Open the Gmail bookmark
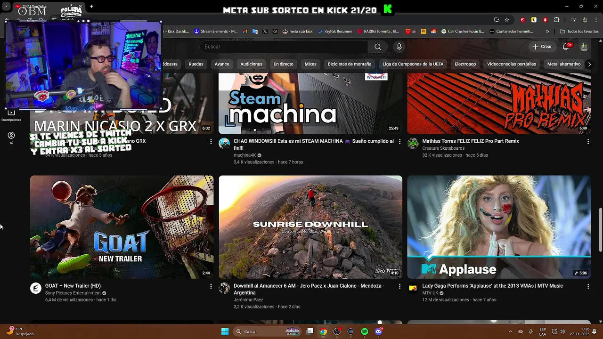The image size is (603, 339). coord(245,32)
